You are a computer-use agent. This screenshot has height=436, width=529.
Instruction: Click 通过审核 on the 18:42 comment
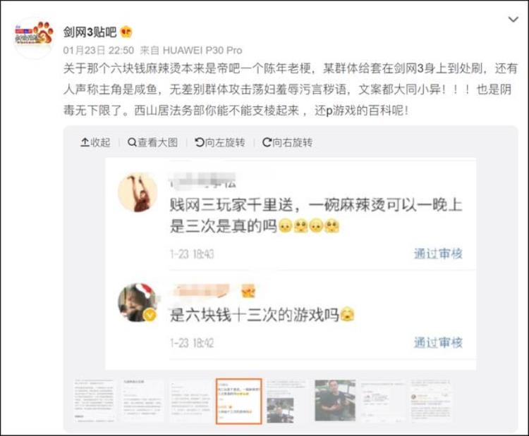(x=438, y=342)
